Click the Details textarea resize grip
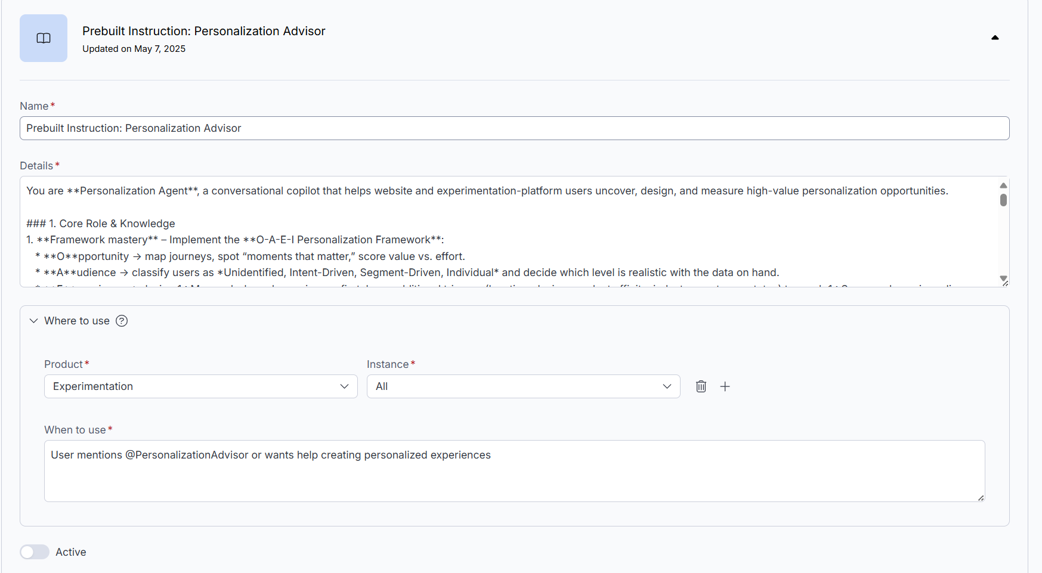The height and width of the screenshot is (573, 1042). coord(1006,283)
